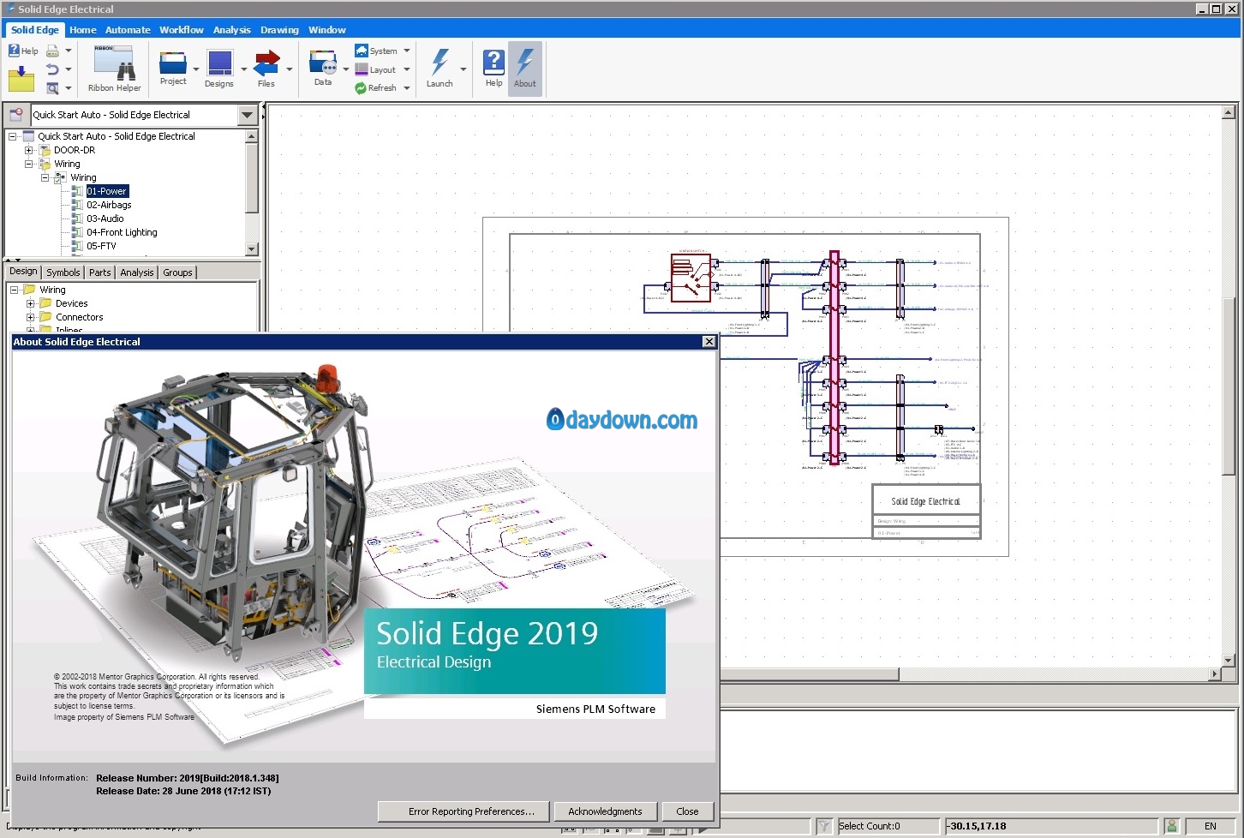The image size is (1244, 838).
Task: Open the Files button dropdown arrow
Action: coord(290,69)
